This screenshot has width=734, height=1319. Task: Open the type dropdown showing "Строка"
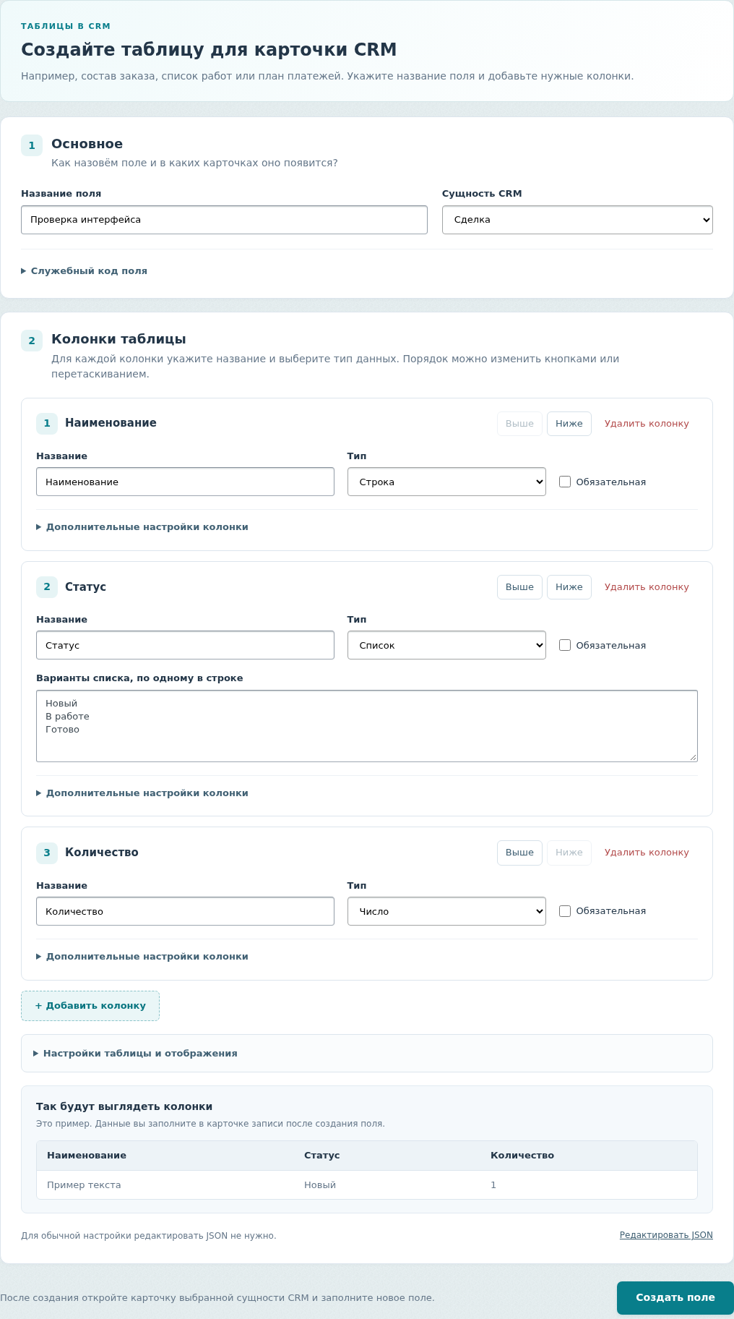tap(446, 482)
